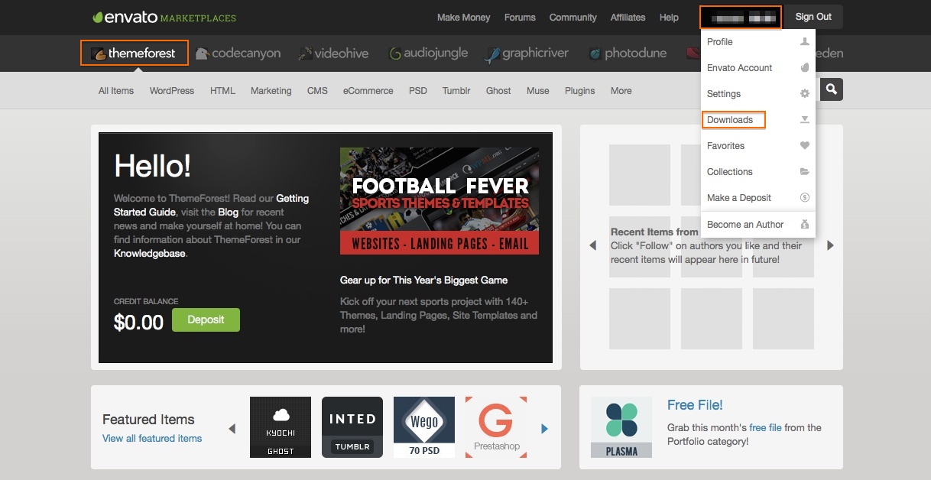Visit the Blog link in welcome text

coord(228,212)
